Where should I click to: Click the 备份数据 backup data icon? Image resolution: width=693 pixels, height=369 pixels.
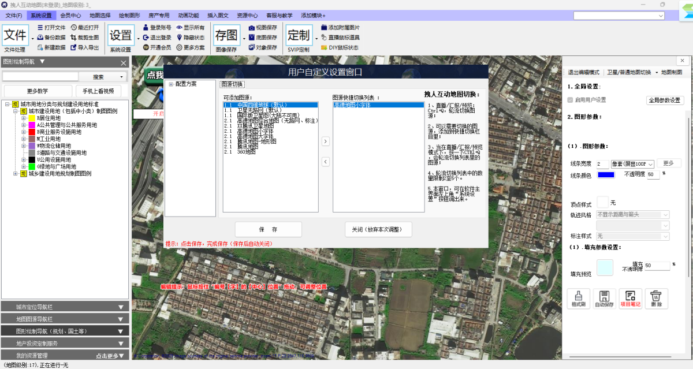(x=40, y=37)
